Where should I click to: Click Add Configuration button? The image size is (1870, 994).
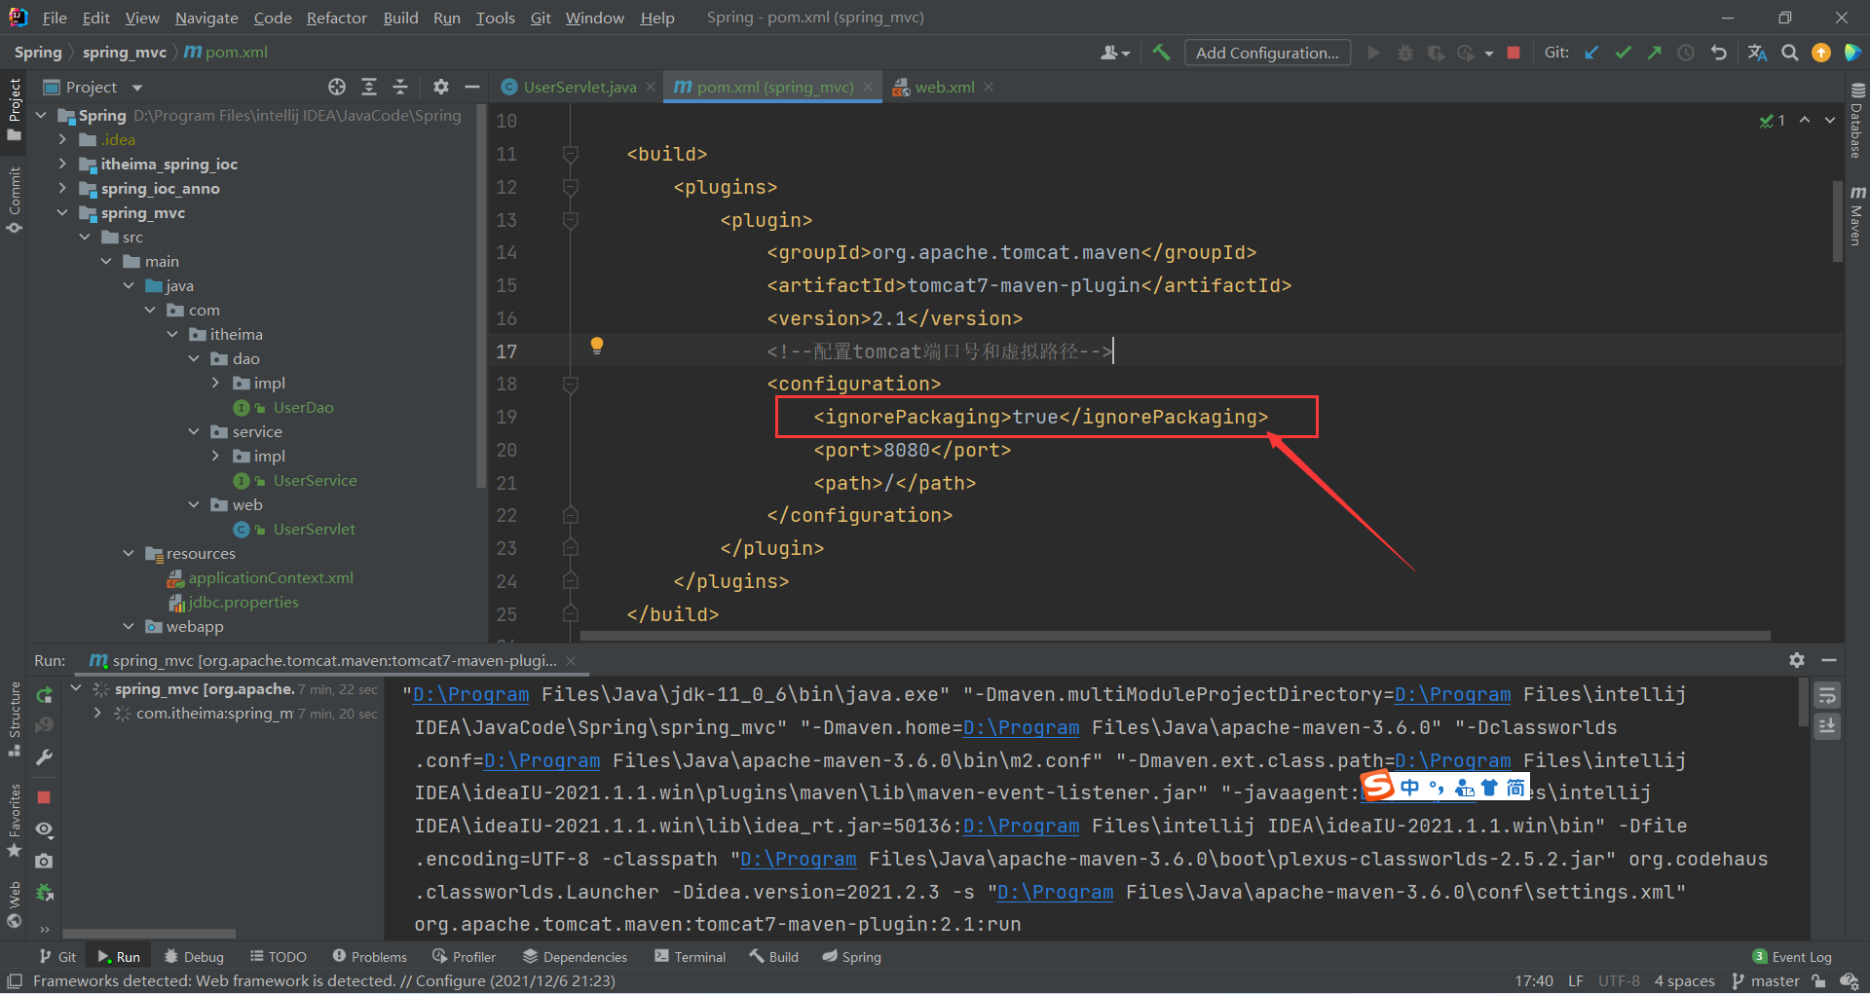tap(1267, 53)
